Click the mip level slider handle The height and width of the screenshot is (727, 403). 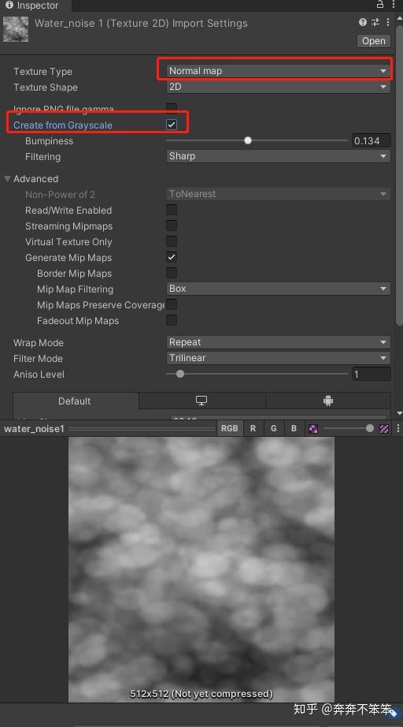[x=370, y=428]
